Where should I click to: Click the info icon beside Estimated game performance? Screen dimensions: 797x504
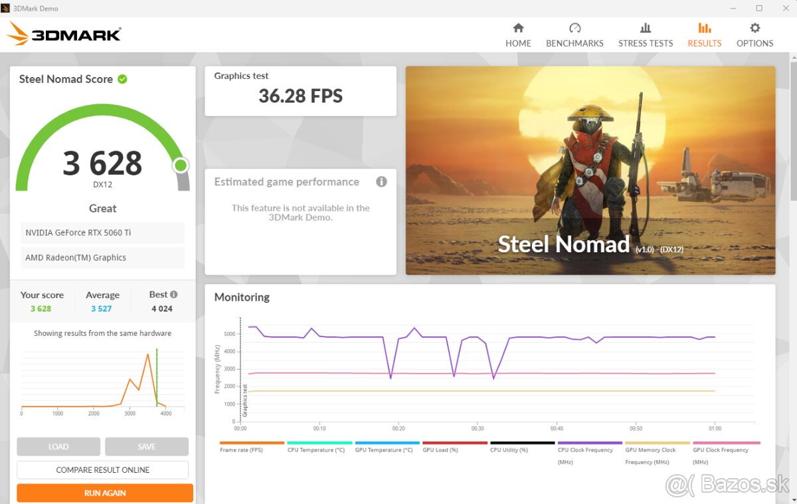tap(381, 182)
